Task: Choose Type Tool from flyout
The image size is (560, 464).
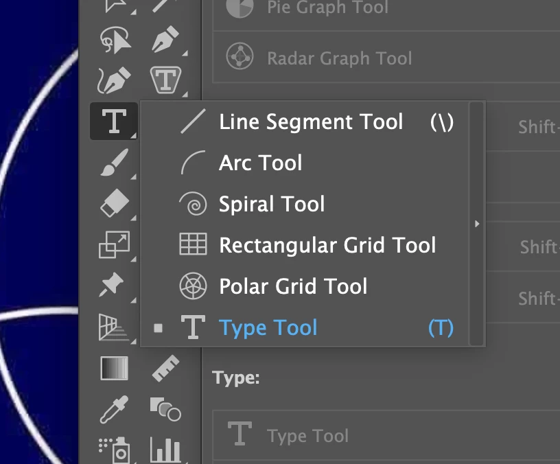Action: (x=305, y=327)
